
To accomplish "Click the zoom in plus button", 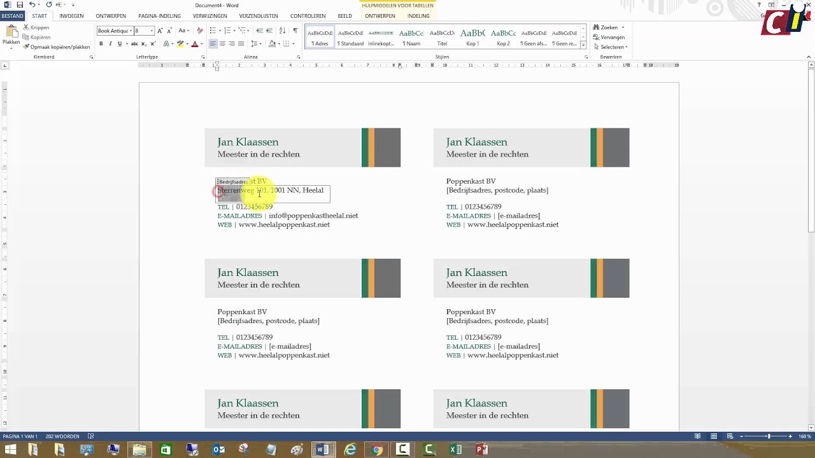I will pos(790,436).
